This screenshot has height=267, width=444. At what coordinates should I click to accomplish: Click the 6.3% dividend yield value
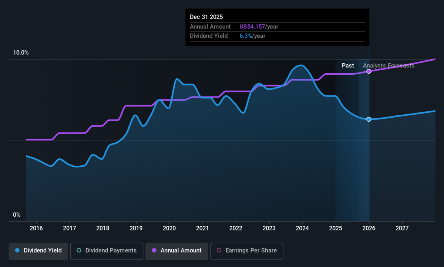246,36
